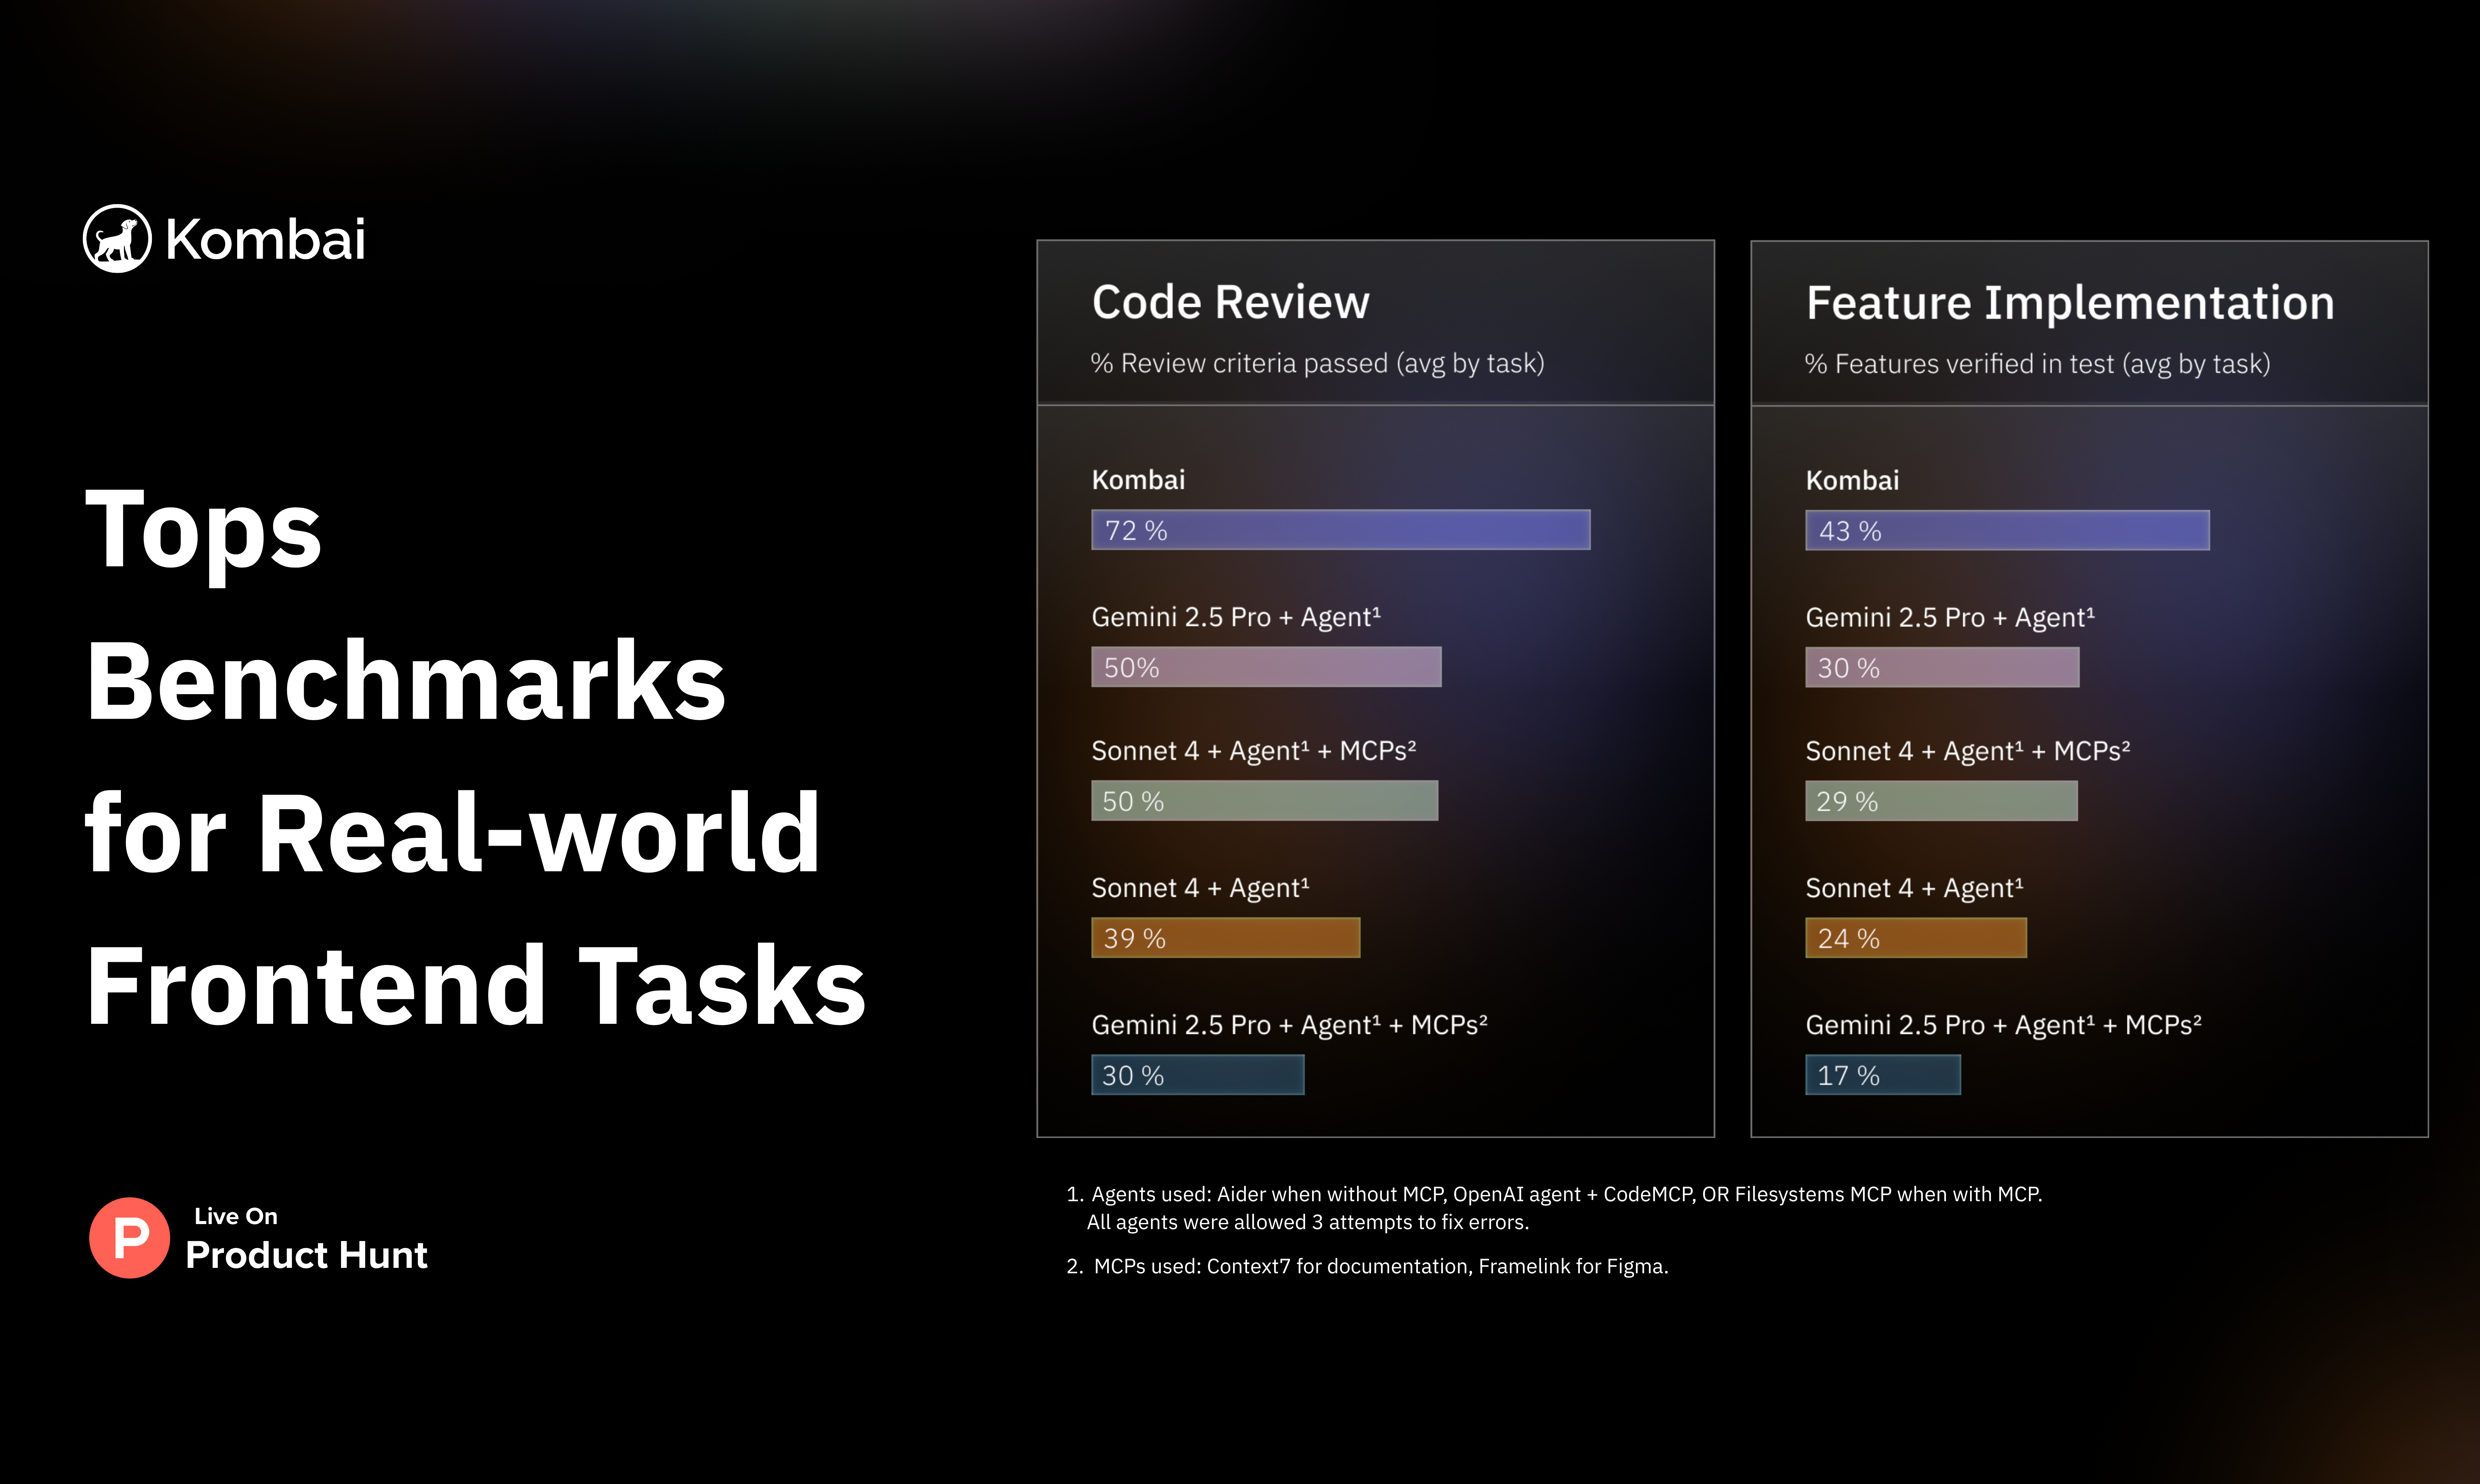The height and width of the screenshot is (1484, 2480).
Task: Click the pink 30 % bar in Feature Implementation
Action: click(x=1943, y=667)
